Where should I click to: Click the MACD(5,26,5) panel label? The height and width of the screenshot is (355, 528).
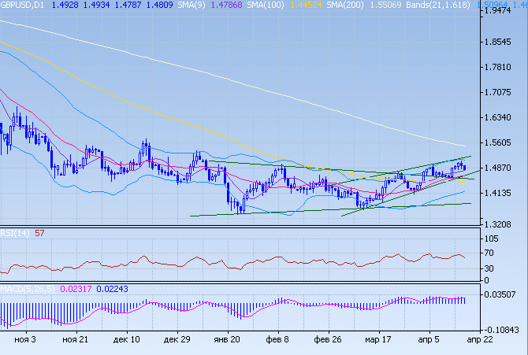pyautogui.click(x=28, y=290)
